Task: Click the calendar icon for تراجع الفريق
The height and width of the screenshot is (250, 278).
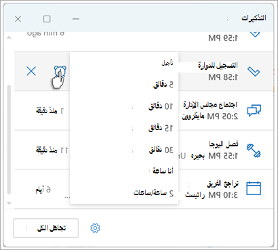Action: pos(254,188)
